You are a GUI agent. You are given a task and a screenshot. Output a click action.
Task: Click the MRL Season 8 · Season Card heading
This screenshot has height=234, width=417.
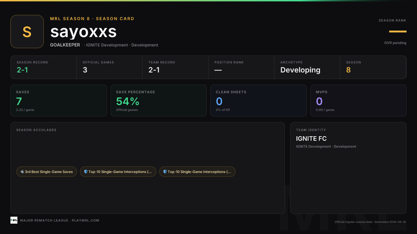point(92,19)
